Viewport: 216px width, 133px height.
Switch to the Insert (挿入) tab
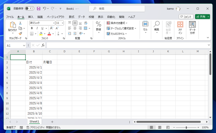point(31,17)
